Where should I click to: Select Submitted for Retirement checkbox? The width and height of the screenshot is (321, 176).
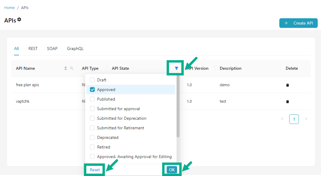point(92,128)
